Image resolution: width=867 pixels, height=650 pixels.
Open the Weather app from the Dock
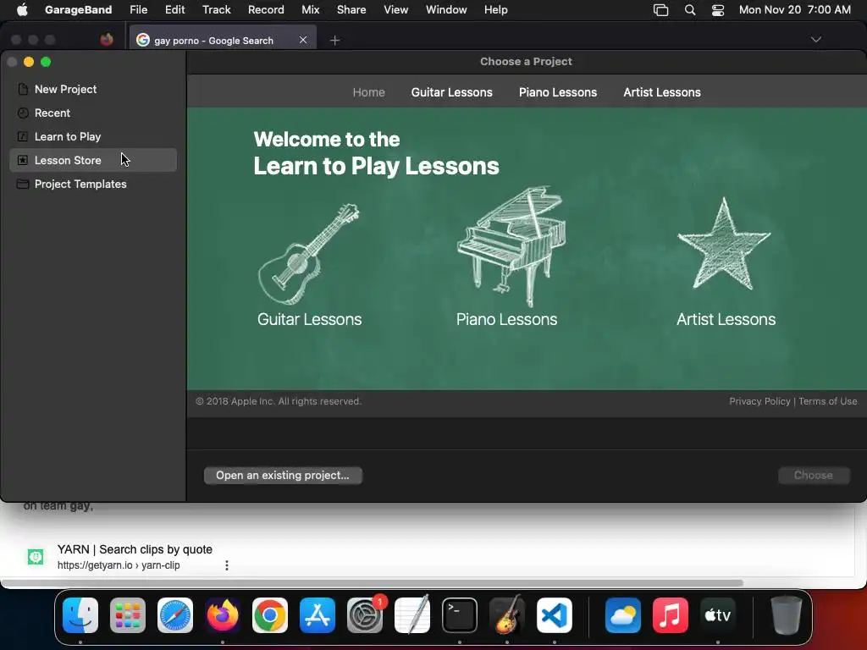(622, 615)
